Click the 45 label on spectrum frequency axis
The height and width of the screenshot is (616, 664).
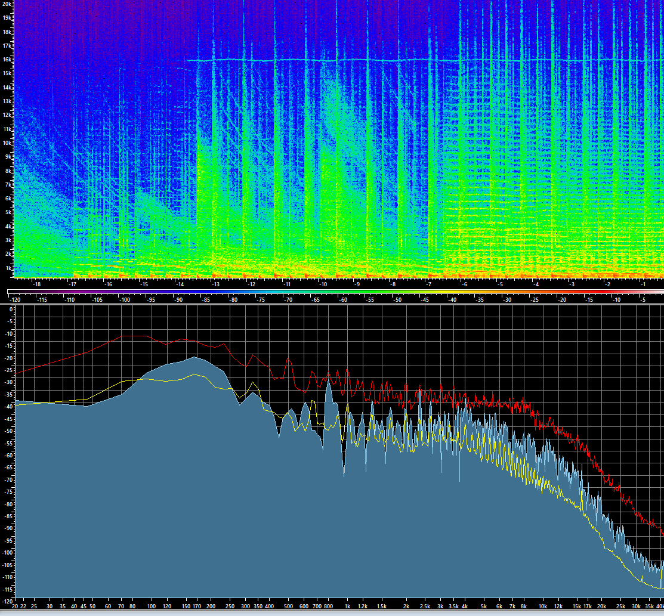tap(83, 606)
